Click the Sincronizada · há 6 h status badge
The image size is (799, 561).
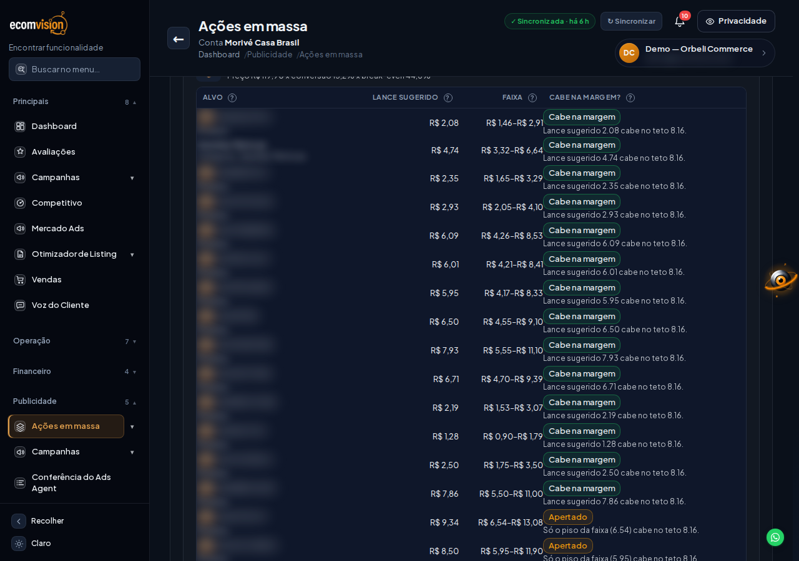point(550,21)
